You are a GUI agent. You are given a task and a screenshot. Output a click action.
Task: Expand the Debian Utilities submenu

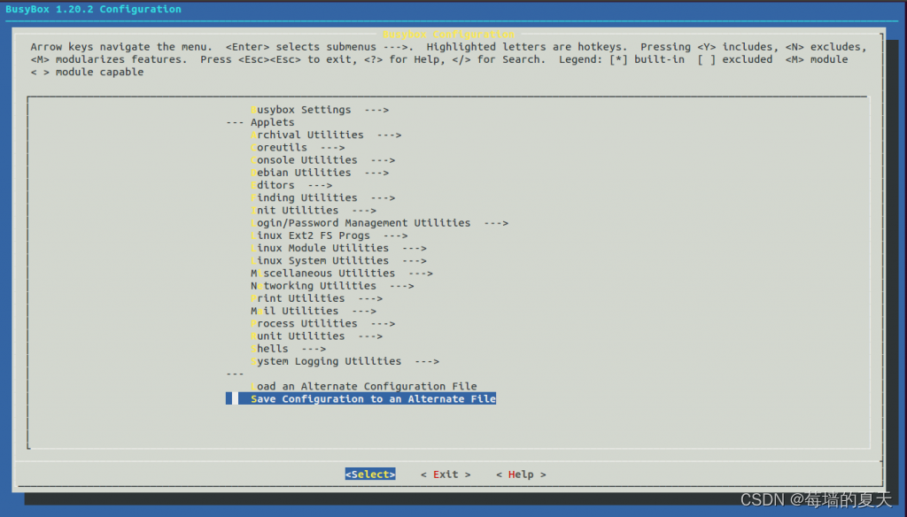click(301, 172)
